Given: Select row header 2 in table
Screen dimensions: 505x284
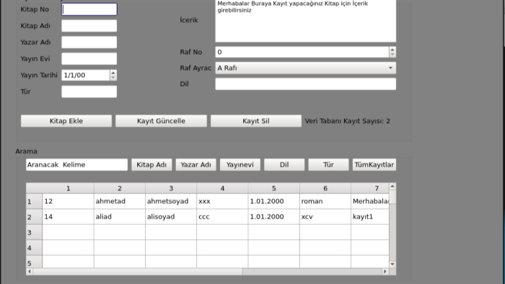Looking at the screenshot, I should pos(34,217).
